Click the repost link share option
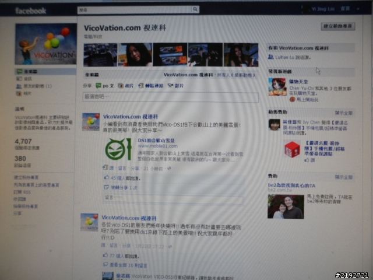Screen dimensions: 373x280 click(x=151, y=86)
